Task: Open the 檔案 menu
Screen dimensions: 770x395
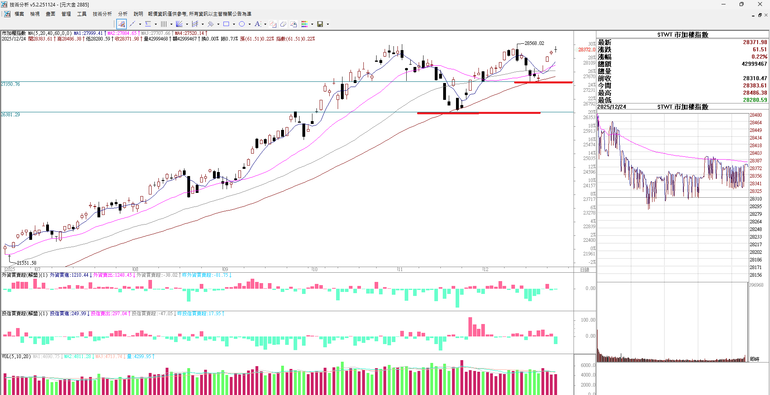Action: [19, 14]
